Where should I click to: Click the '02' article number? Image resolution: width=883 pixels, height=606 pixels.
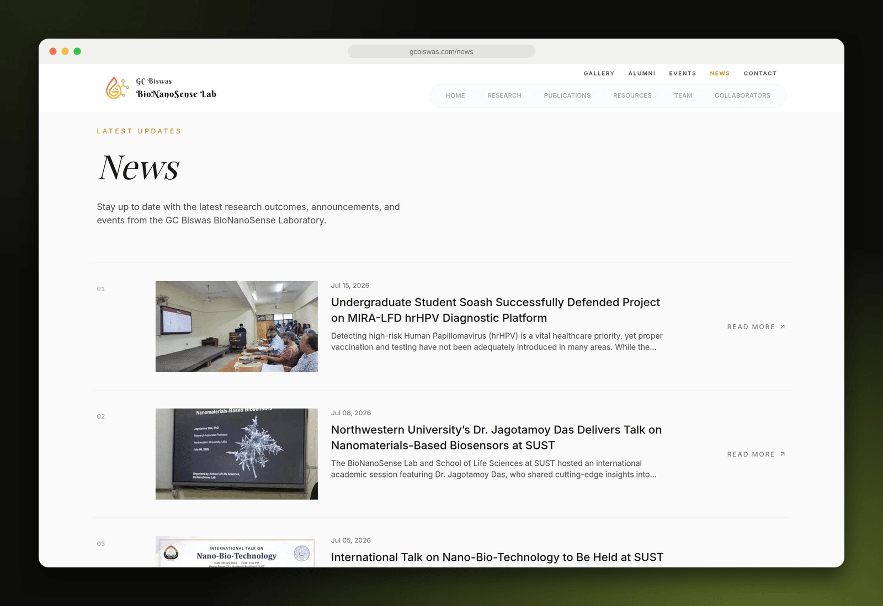(x=101, y=416)
